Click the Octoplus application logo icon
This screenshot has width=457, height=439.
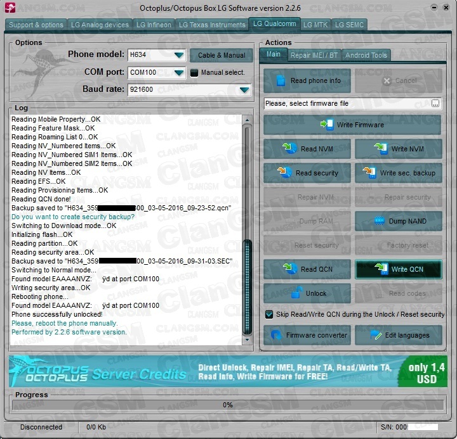tap(10, 8)
